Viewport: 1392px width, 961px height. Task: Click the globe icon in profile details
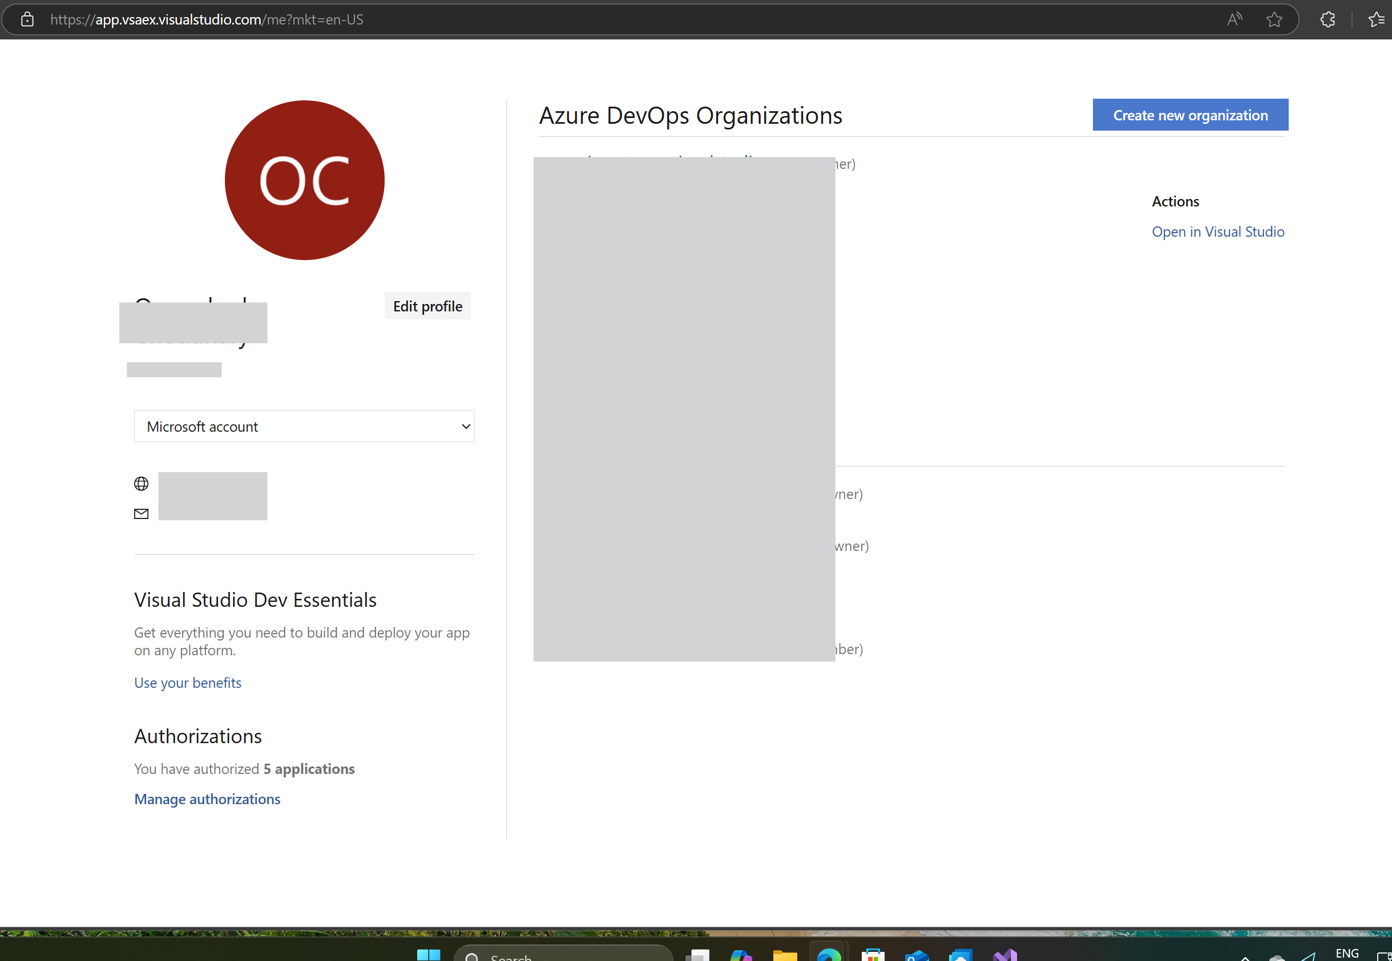coord(141,484)
